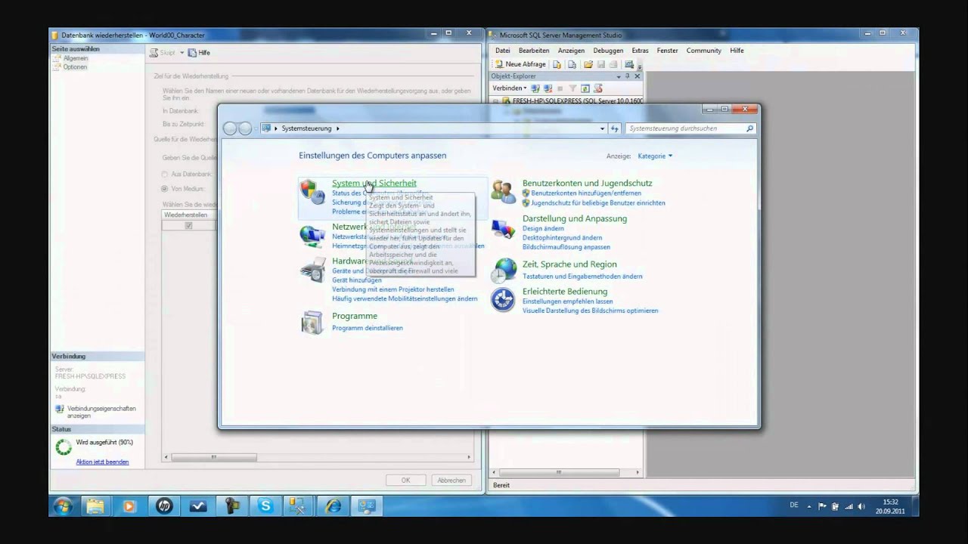Open the address bar history dropdown
Screen dimensions: 968x544
click(602, 128)
